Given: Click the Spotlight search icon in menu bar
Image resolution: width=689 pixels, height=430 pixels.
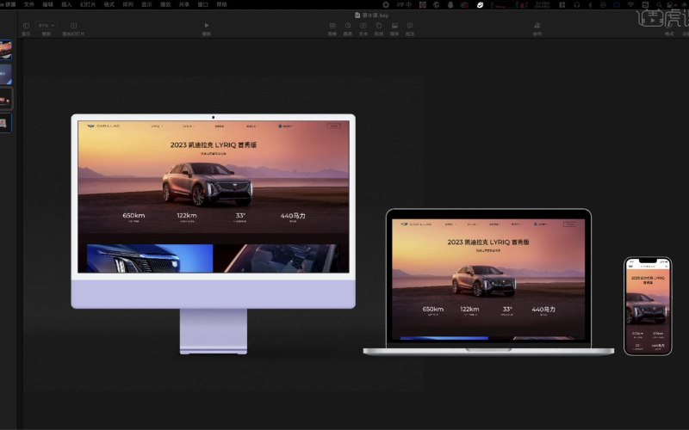Looking at the screenshot, I should [659, 4].
